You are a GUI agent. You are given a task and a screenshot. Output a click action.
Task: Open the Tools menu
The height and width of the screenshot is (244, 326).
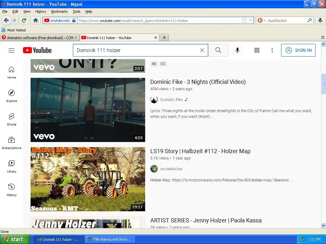pos(76,11)
